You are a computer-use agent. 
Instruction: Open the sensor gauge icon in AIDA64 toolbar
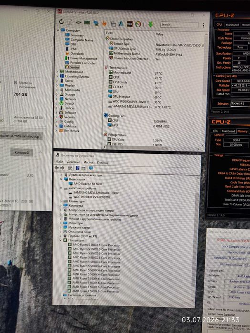[138, 24]
